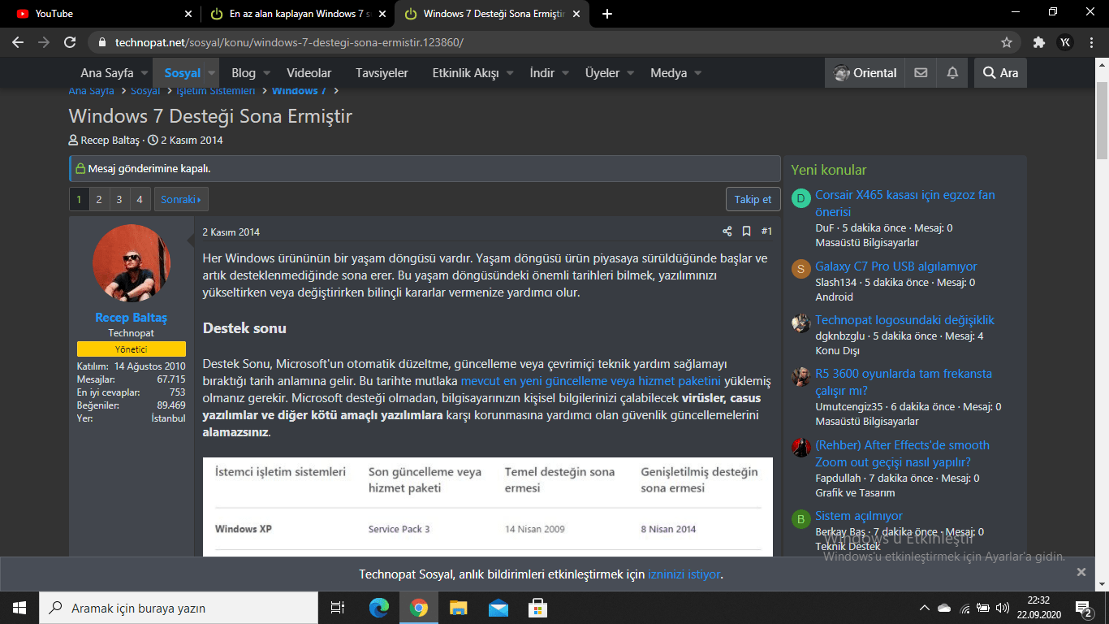This screenshot has width=1109, height=624.
Task: Open the new tab plus button
Action: (x=607, y=14)
